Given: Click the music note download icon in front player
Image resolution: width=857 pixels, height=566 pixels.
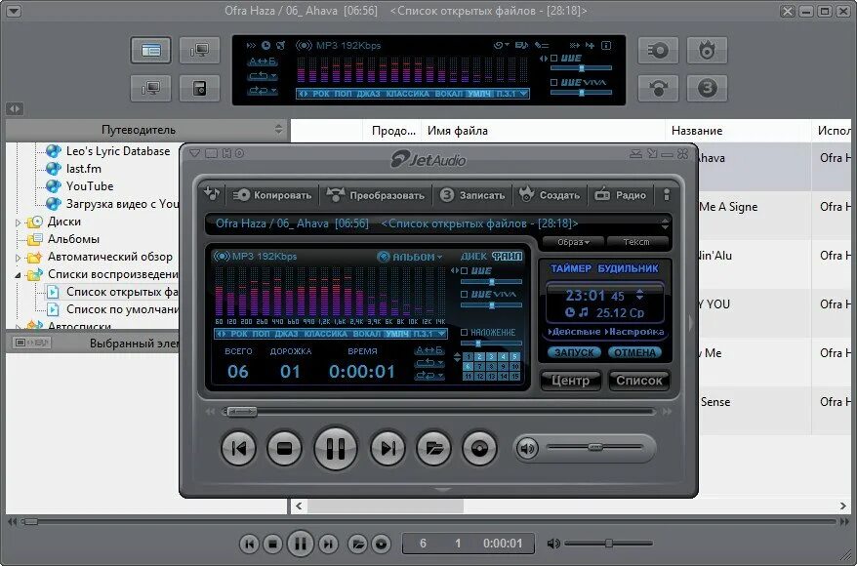Looking at the screenshot, I should coord(212,193).
